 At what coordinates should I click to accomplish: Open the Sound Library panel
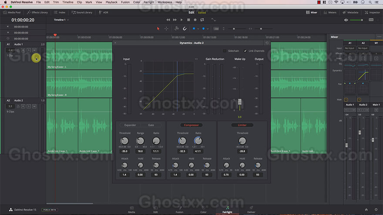(82, 13)
